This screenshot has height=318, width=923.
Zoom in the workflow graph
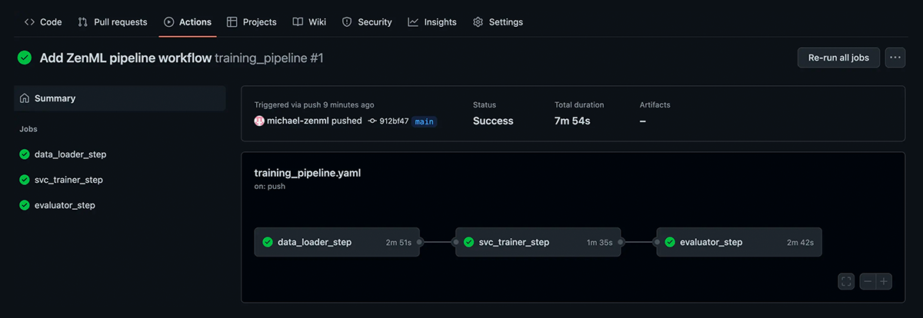[885, 282]
